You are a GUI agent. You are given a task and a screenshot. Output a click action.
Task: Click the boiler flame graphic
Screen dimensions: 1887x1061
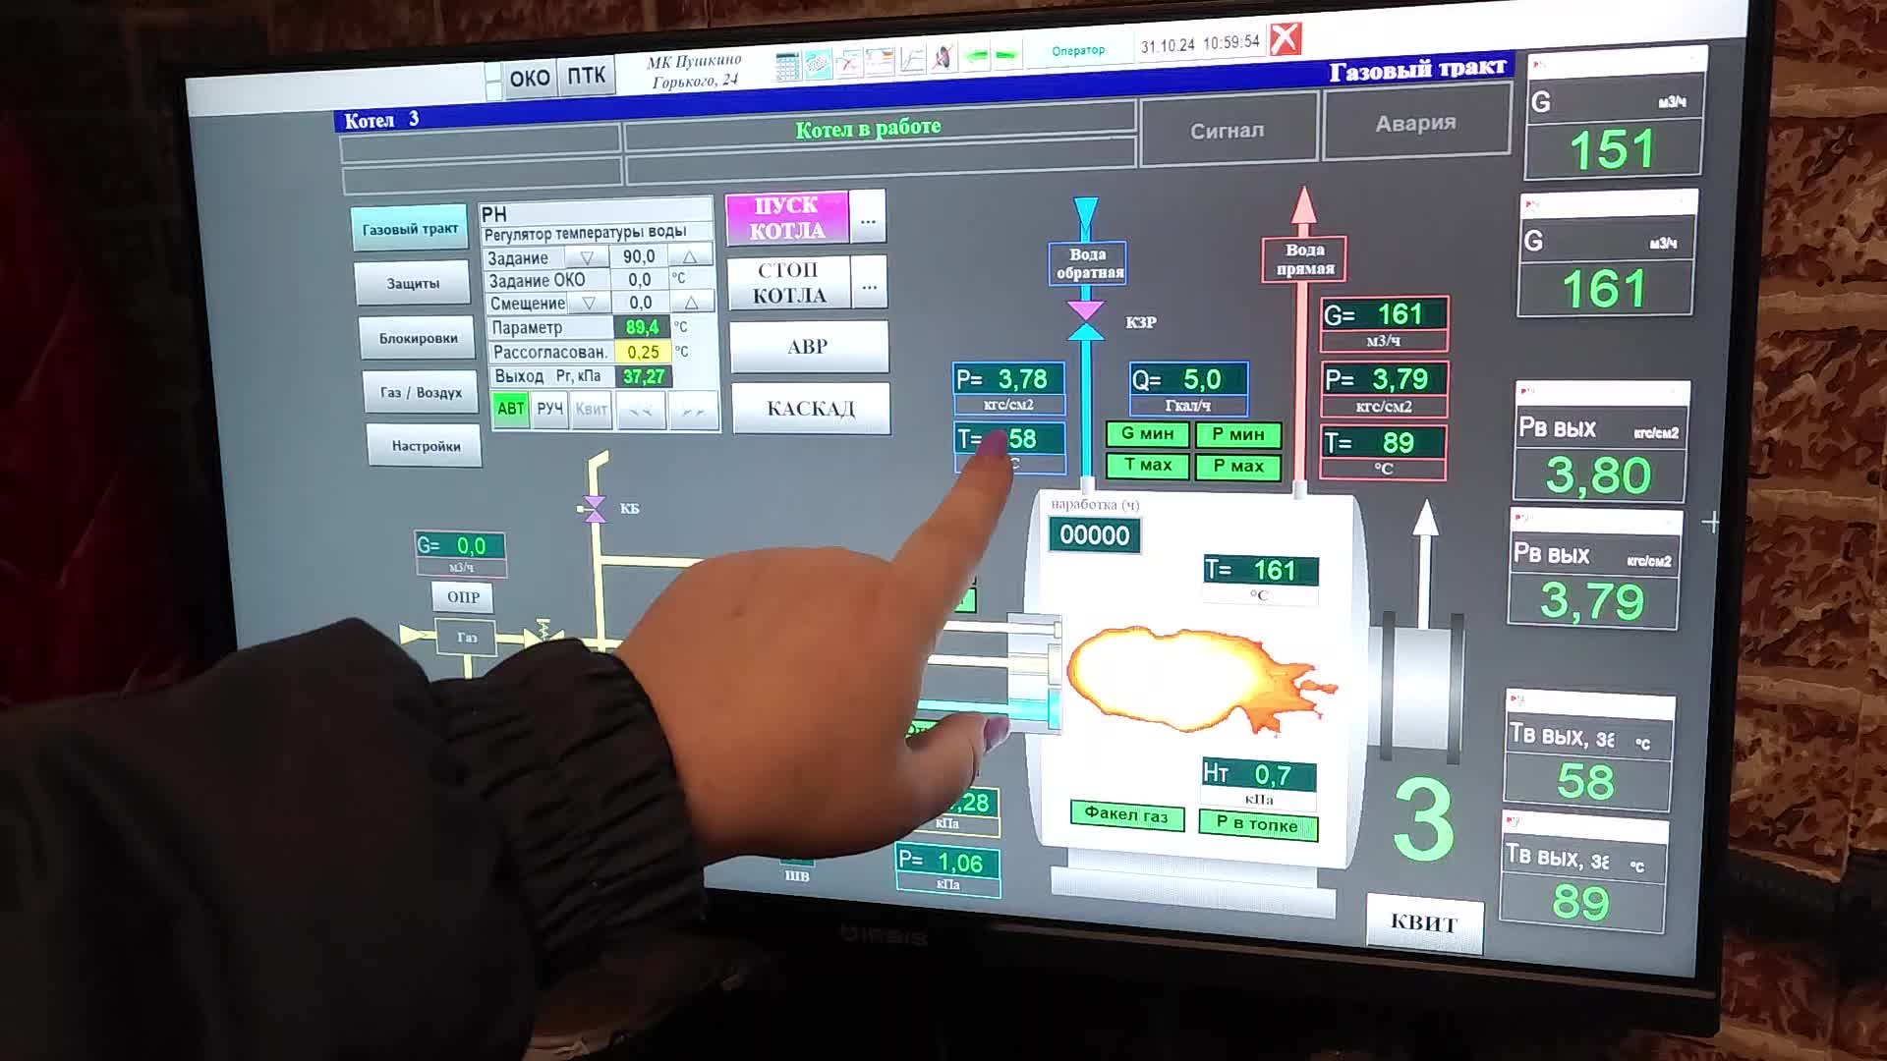point(1199,680)
